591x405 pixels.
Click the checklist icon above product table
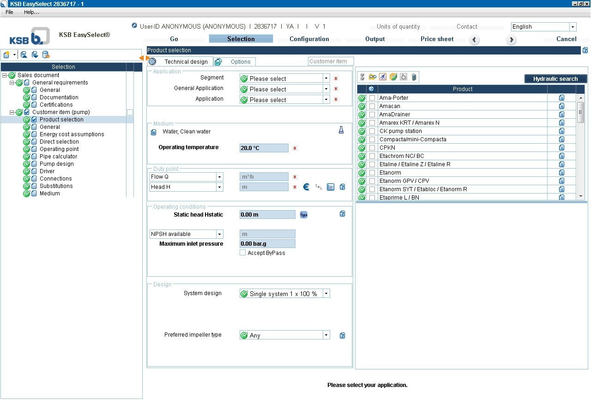click(362, 77)
